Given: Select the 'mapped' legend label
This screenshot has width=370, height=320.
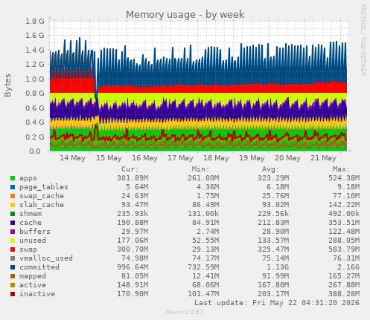Looking at the screenshot, I should 33,276.
